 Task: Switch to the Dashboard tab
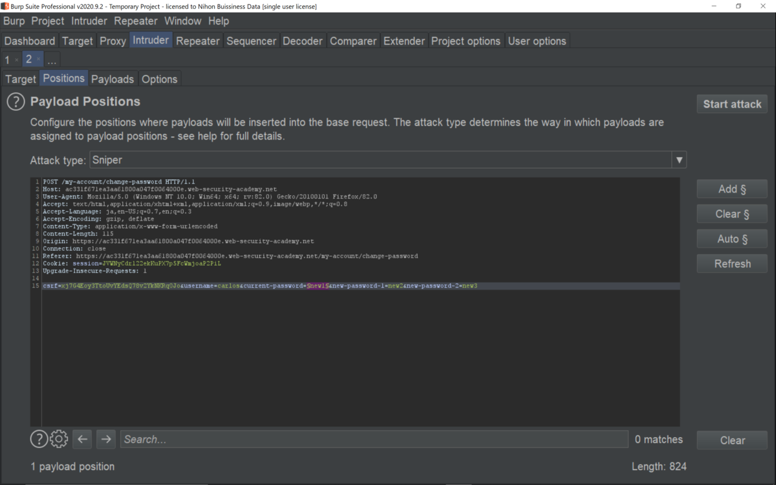point(30,41)
